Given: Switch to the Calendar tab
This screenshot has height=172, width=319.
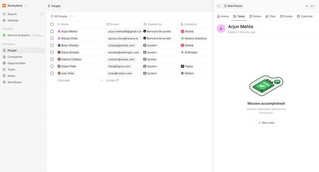Looking at the screenshot, I should pyautogui.click(x=305, y=16).
